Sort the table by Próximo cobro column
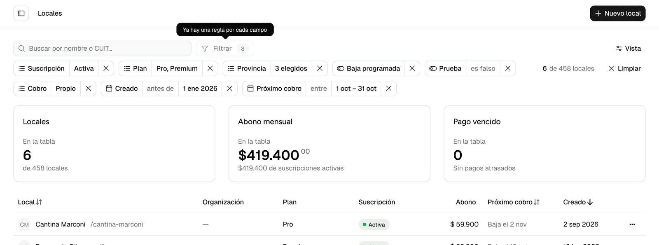Screen dimensions: 659x245 click(x=514, y=202)
